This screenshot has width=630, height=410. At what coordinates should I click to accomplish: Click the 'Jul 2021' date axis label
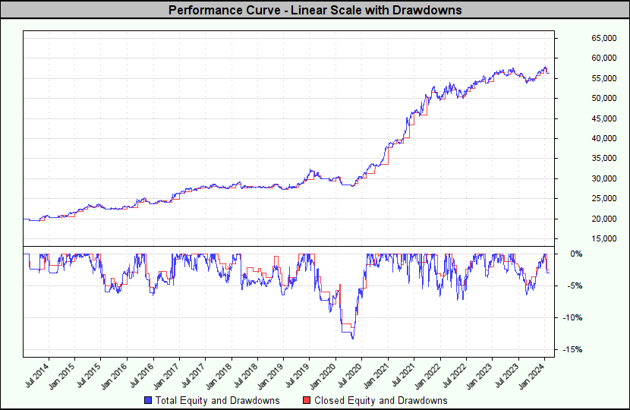[x=403, y=375]
